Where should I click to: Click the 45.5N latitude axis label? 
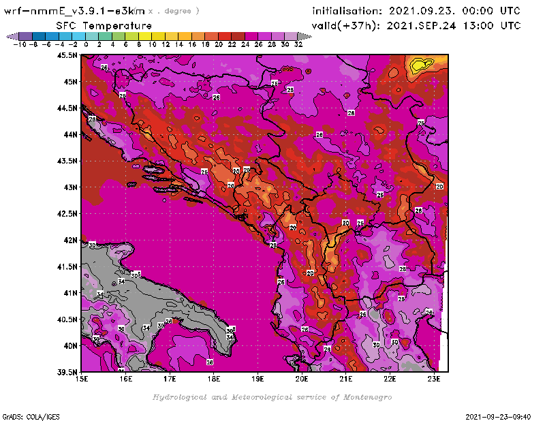(x=67, y=55)
